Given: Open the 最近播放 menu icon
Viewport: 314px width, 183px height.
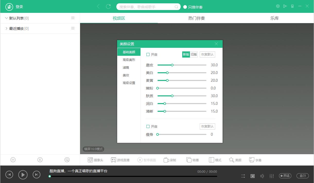Looking at the screenshot, I should pos(73,28).
